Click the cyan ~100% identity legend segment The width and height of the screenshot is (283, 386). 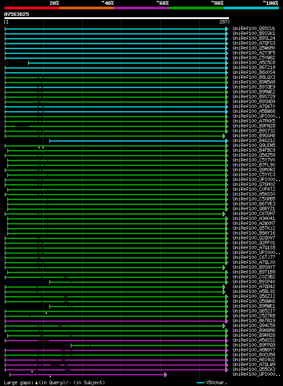251,8
